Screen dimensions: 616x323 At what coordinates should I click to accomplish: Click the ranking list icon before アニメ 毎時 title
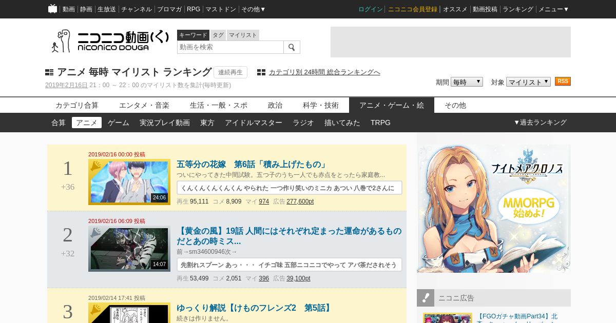tap(49, 72)
